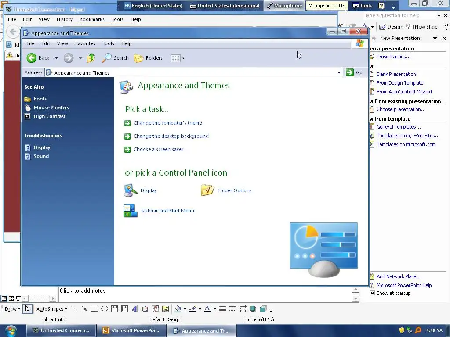Viewport: 450px width, 337px height.
Task: Switch to Slide Sorter view
Action: tap(11, 298)
